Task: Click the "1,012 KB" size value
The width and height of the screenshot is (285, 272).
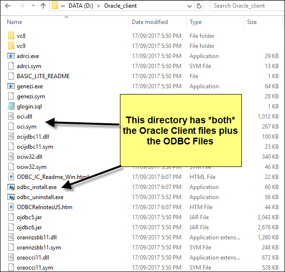Action: (x=268, y=116)
